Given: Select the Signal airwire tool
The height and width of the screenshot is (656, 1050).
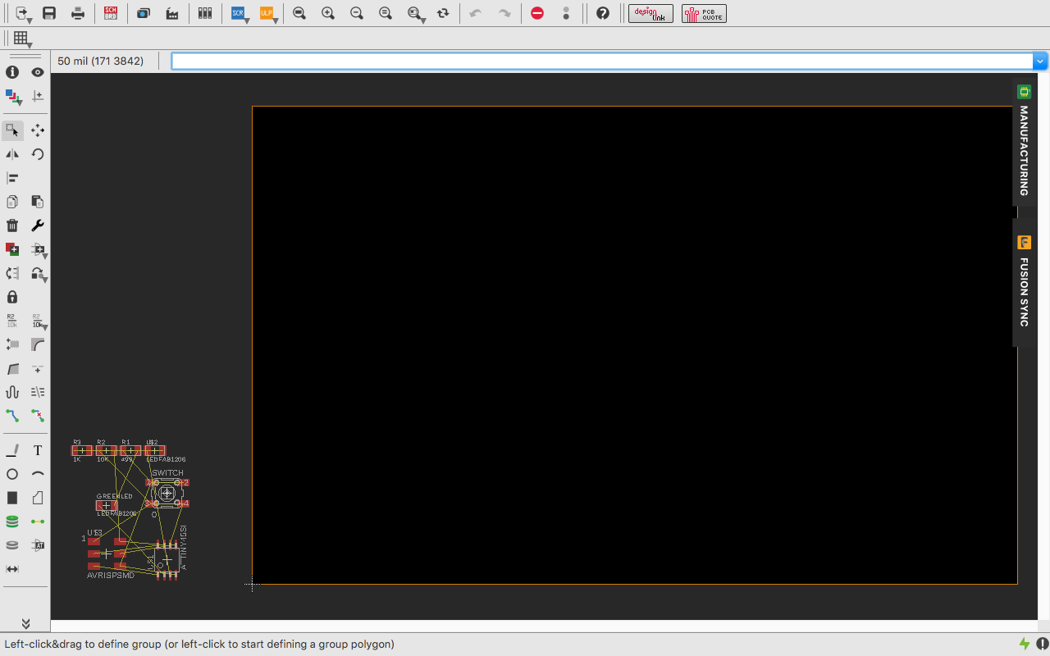Looking at the screenshot, I should tap(38, 522).
